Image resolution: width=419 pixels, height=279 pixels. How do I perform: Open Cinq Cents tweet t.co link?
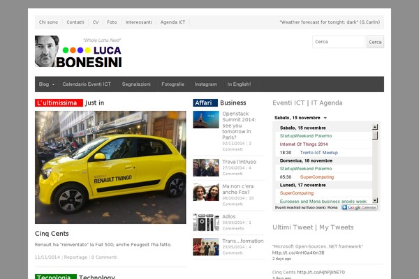pos(321,272)
